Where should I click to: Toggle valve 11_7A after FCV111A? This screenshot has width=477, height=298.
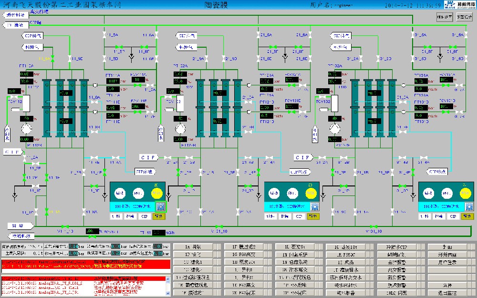[x=150, y=85]
